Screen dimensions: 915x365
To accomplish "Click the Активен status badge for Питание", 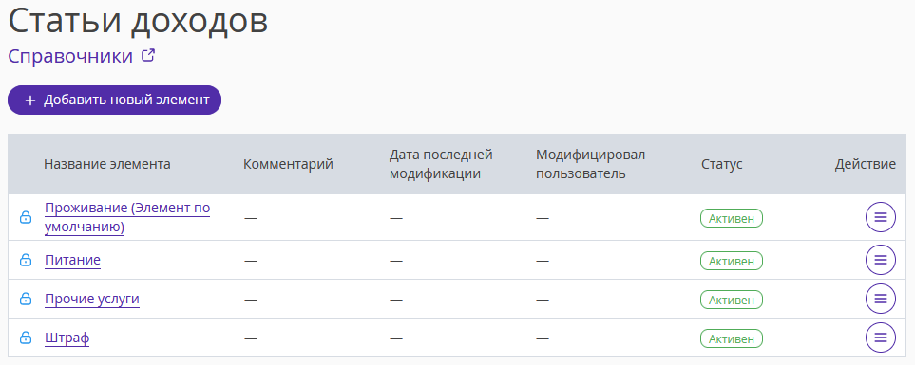I will click(x=732, y=260).
